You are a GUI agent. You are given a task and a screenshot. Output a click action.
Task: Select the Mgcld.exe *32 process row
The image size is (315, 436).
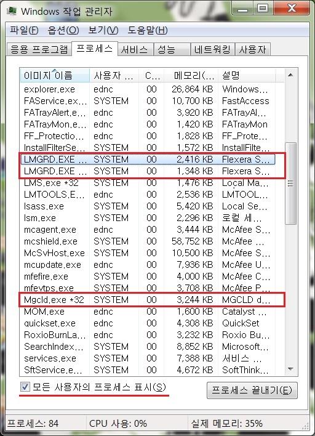[x=152, y=300]
